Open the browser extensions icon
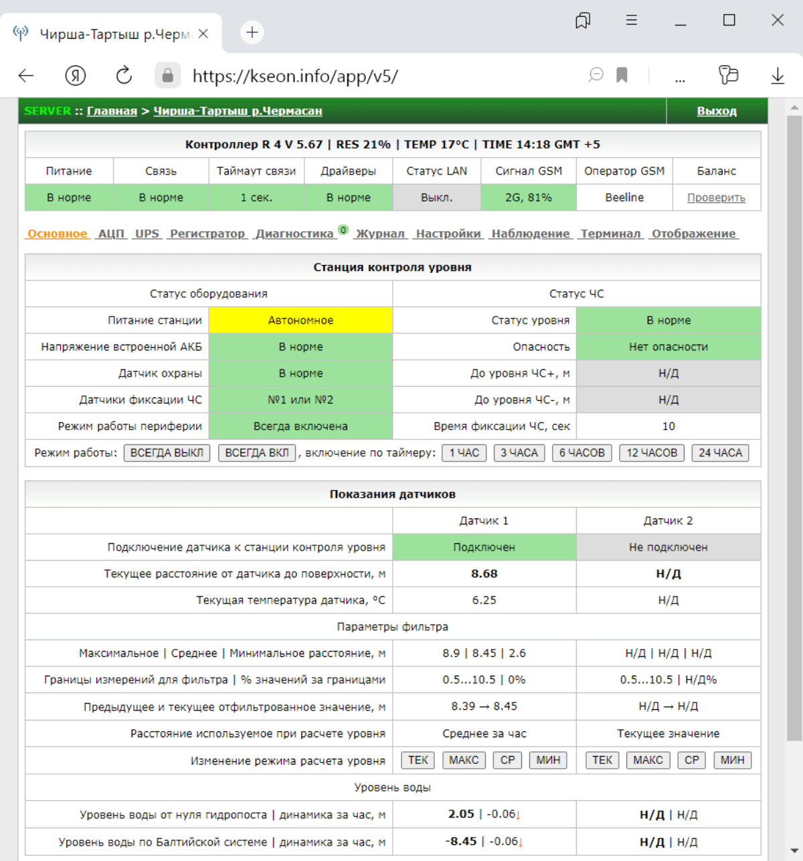 coord(728,75)
